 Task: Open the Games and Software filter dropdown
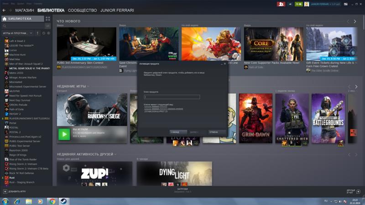pyautogui.click(x=18, y=33)
